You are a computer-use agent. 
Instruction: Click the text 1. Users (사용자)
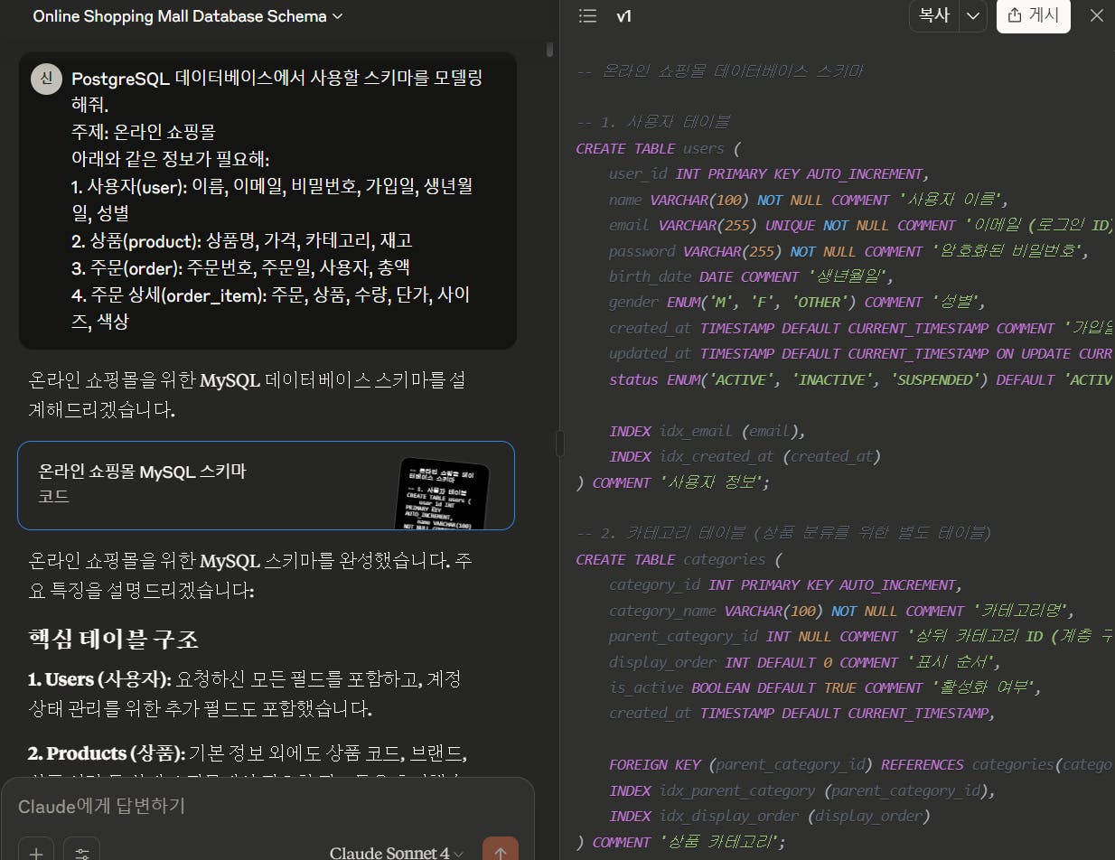[x=99, y=678]
